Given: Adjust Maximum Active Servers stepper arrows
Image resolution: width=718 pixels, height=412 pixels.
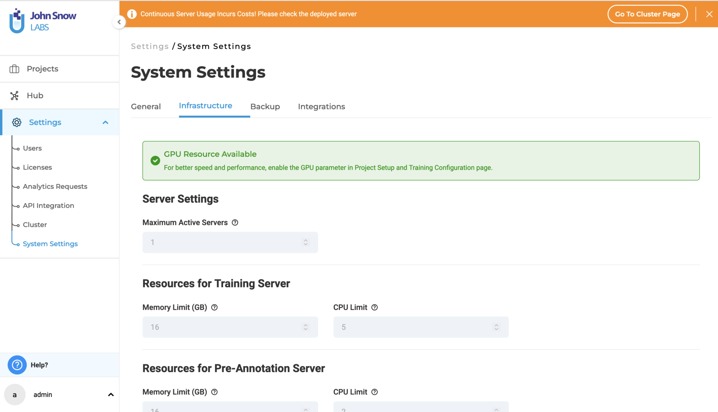Looking at the screenshot, I should click(x=306, y=242).
